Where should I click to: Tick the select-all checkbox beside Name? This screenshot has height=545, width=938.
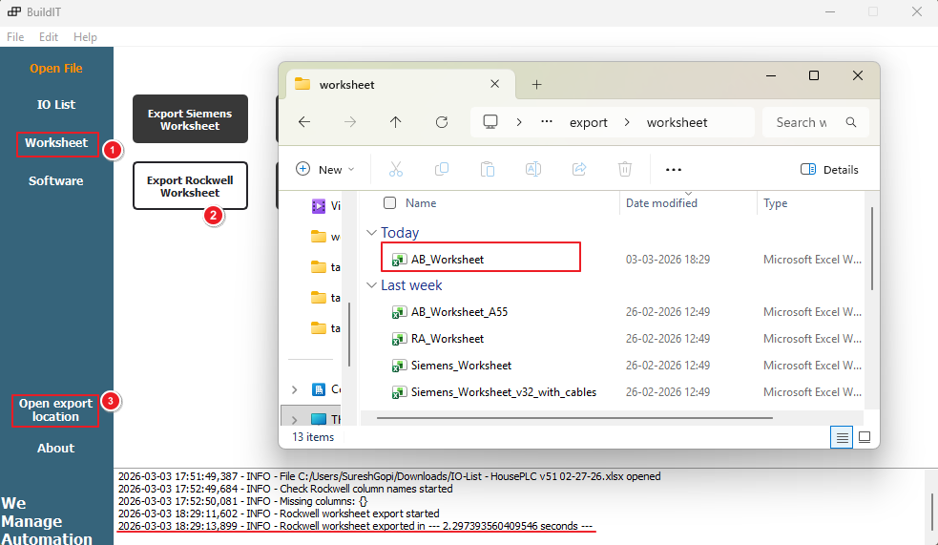389,202
